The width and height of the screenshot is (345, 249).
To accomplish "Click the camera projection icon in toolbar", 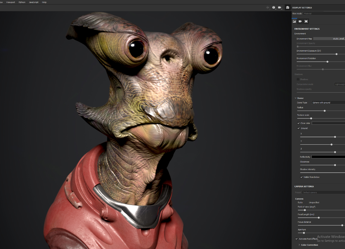I will pyautogui.click(x=280, y=8).
